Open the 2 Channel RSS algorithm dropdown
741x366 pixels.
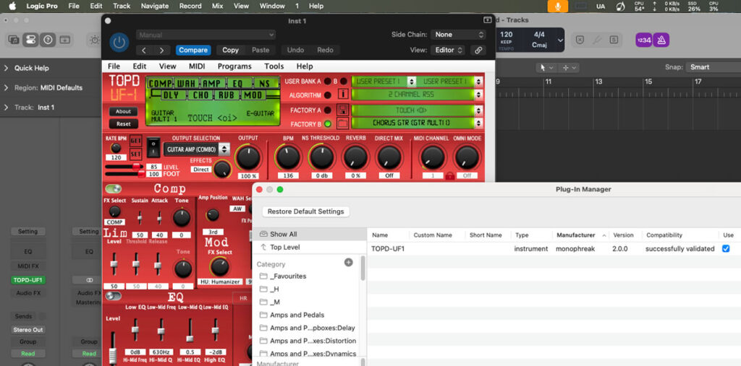(x=418, y=95)
